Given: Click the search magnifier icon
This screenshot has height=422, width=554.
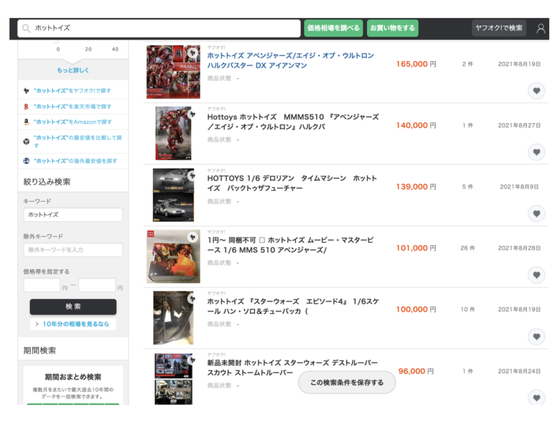Looking at the screenshot, I should click(26, 28).
